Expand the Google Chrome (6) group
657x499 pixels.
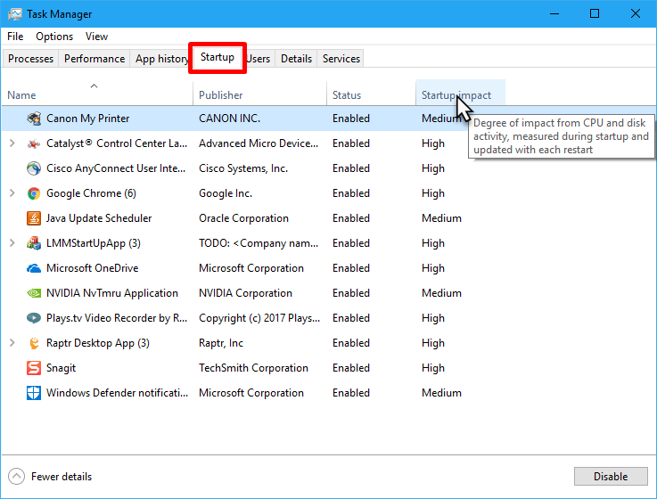pyautogui.click(x=12, y=193)
